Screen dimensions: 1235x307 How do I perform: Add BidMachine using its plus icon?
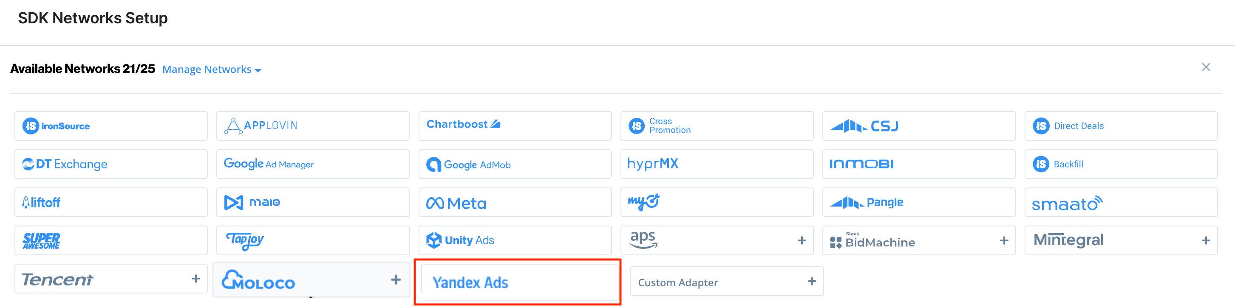(x=1004, y=240)
